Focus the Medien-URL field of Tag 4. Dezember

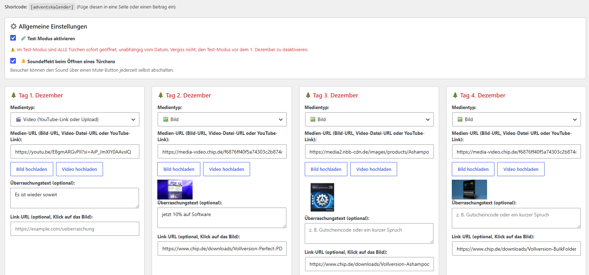[516, 151]
